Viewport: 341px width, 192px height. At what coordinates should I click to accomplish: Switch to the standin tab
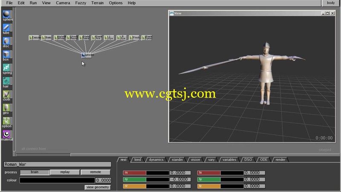tap(177, 160)
